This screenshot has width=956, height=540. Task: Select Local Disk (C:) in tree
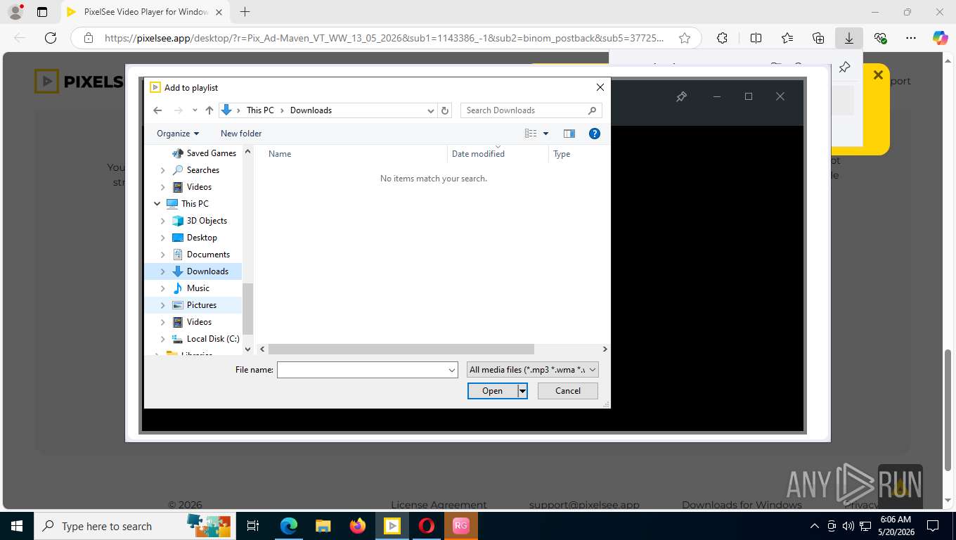213,339
